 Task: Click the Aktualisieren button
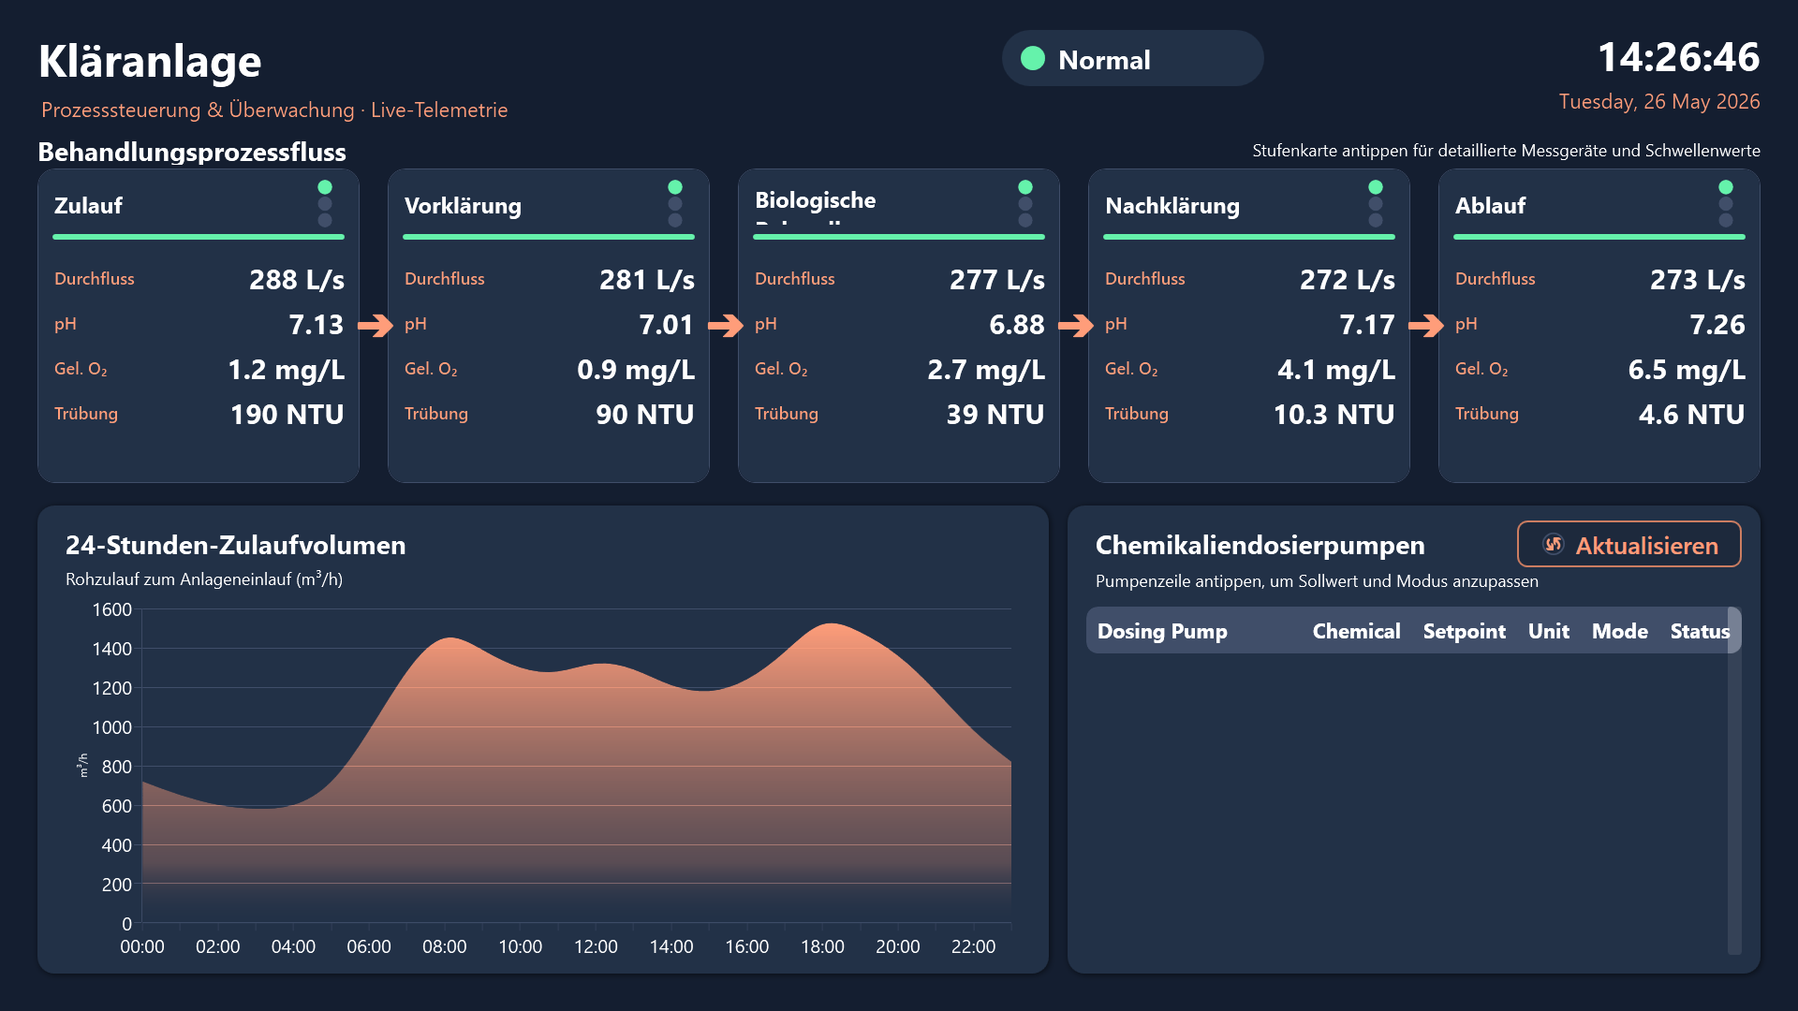click(1629, 545)
